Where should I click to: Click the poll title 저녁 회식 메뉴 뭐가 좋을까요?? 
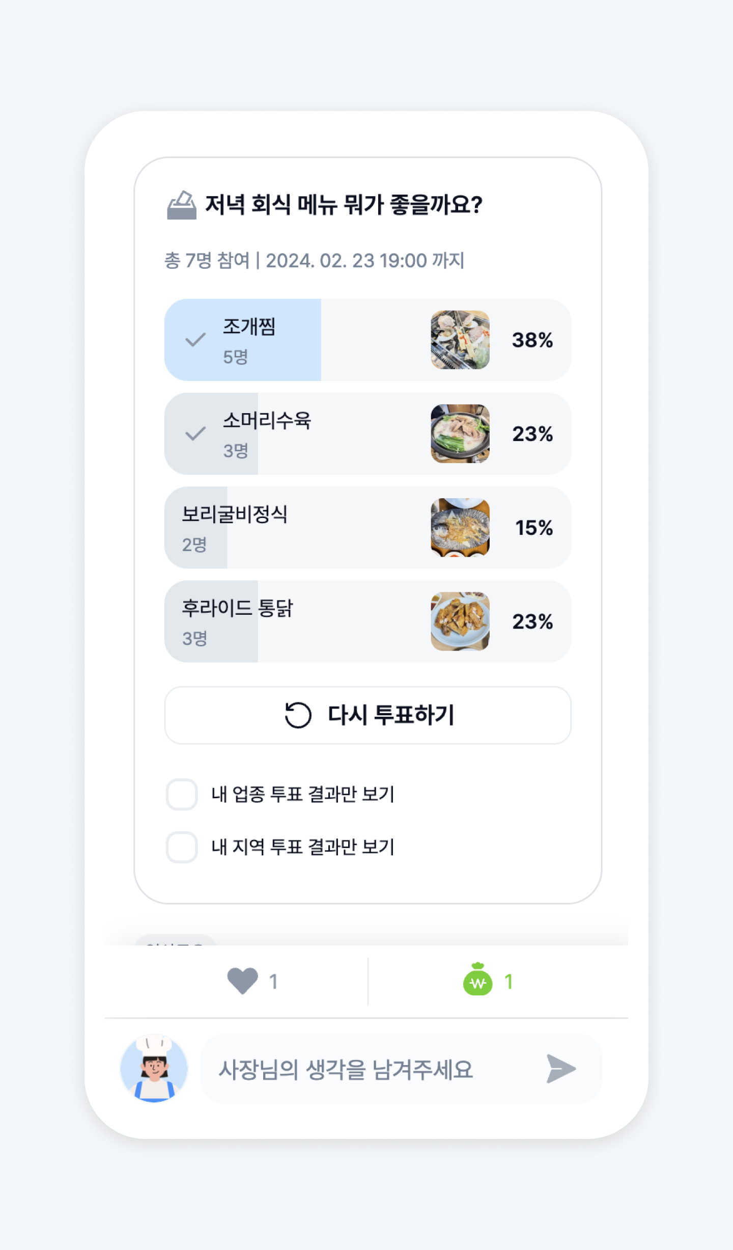tap(344, 205)
